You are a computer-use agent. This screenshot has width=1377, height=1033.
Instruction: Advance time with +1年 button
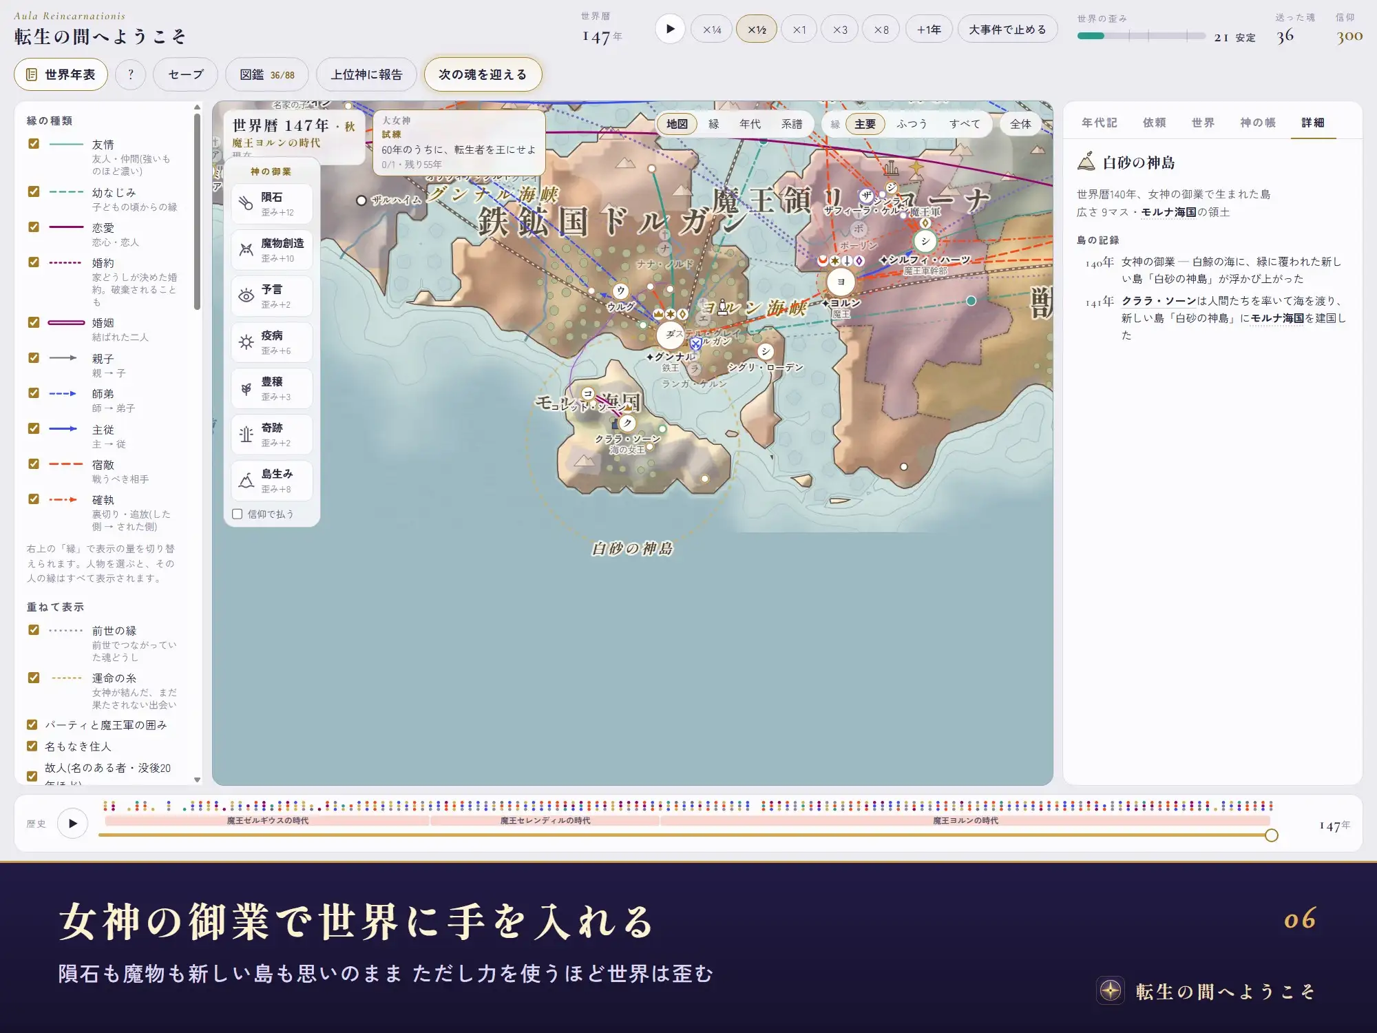pyautogui.click(x=929, y=30)
